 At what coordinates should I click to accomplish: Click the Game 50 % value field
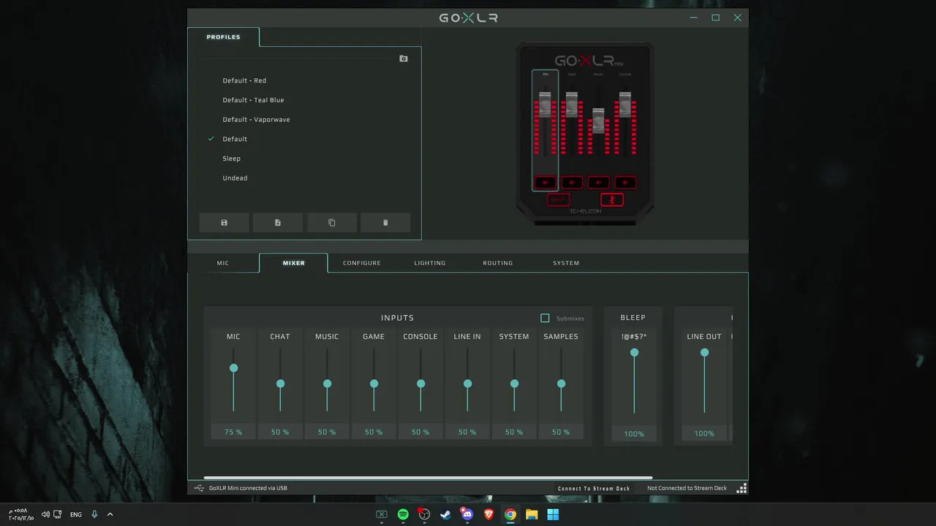(374, 432)
